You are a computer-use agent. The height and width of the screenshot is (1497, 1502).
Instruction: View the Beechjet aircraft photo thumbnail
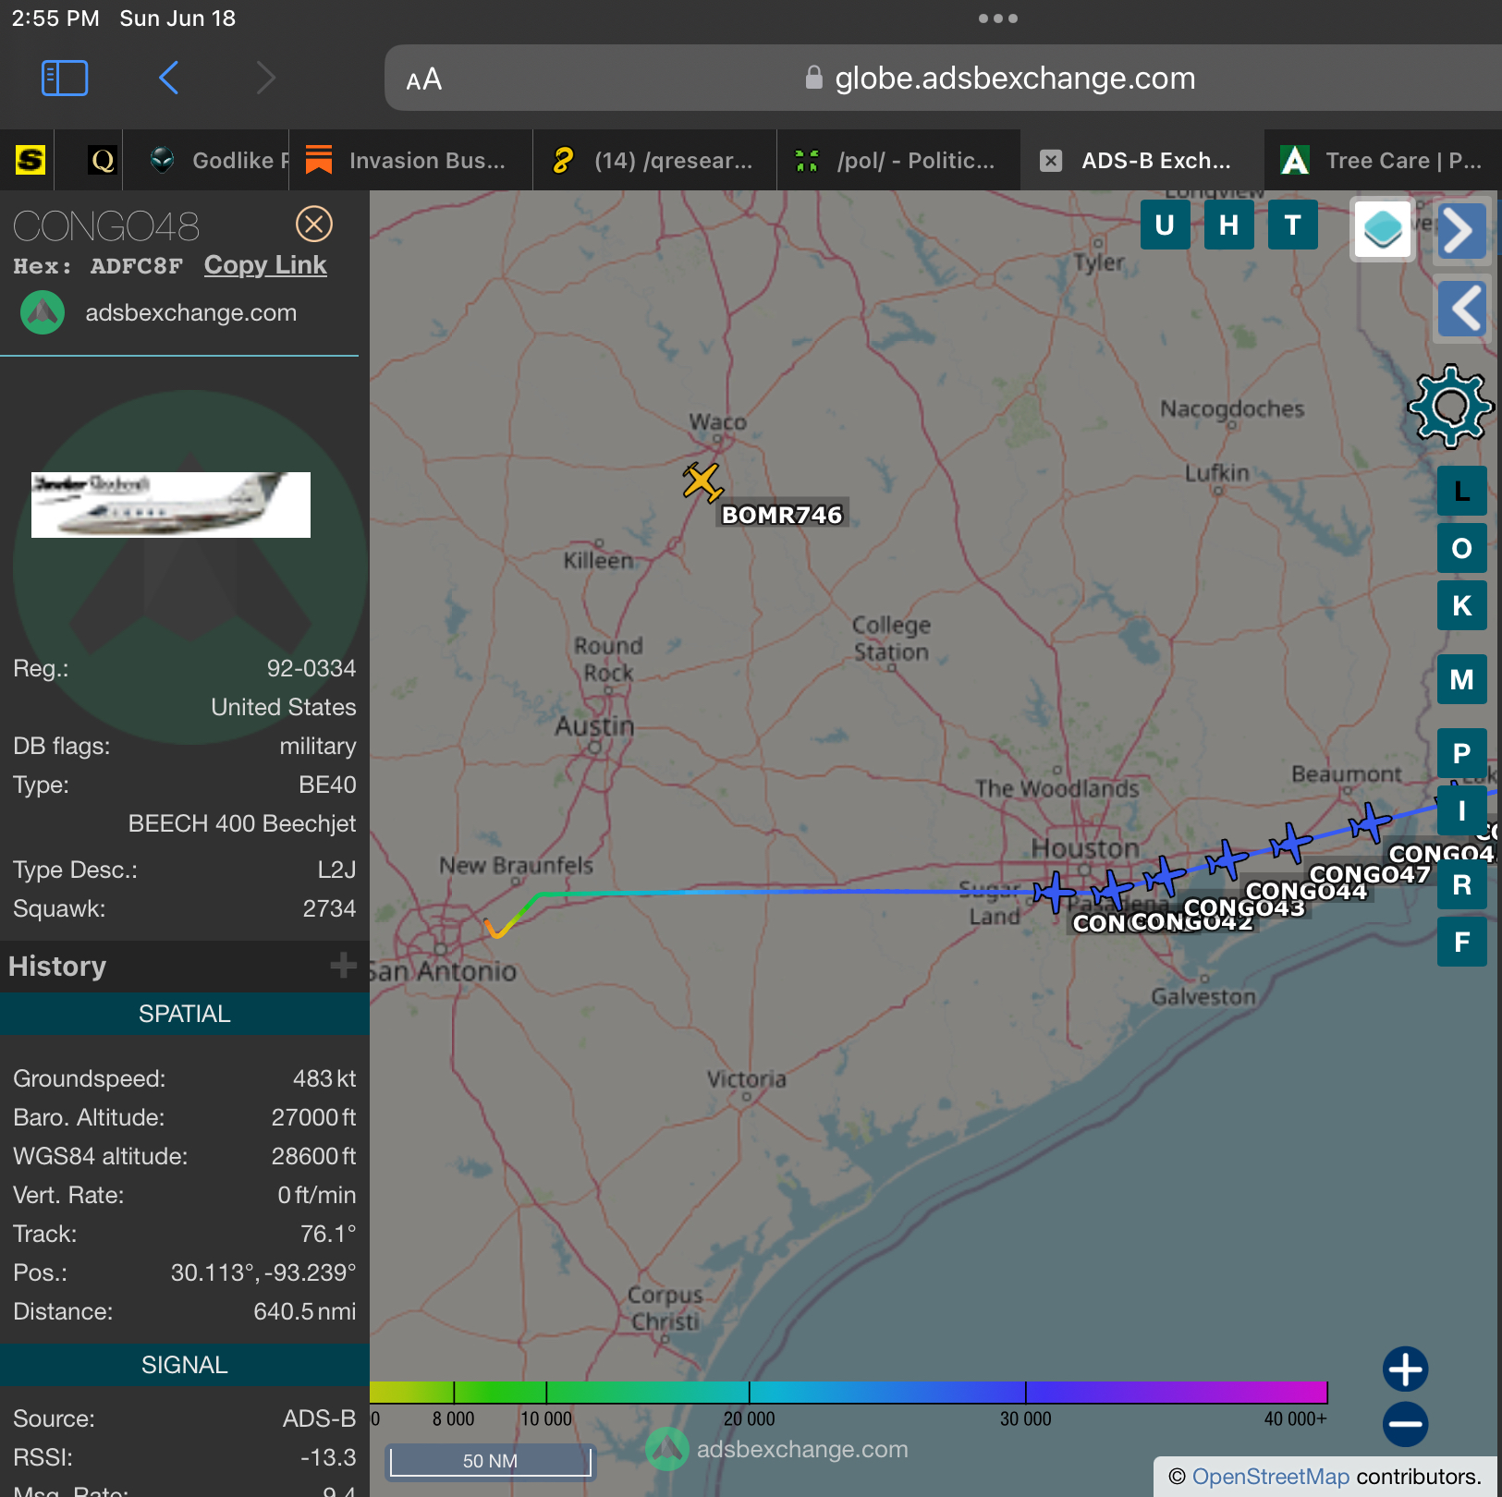coord(171,505)
